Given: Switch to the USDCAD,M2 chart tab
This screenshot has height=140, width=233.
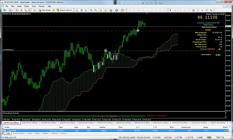Looking at the screenshot, I should [180, 123].
